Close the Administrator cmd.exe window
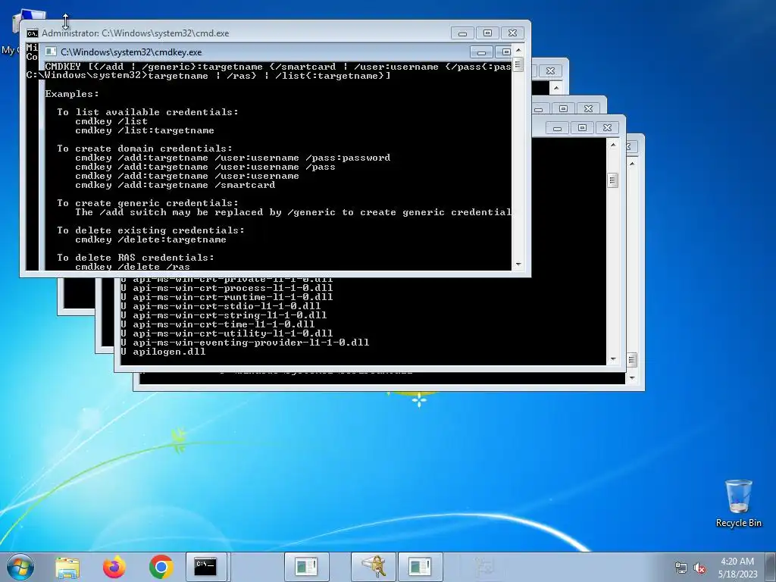 pos(513,33)
